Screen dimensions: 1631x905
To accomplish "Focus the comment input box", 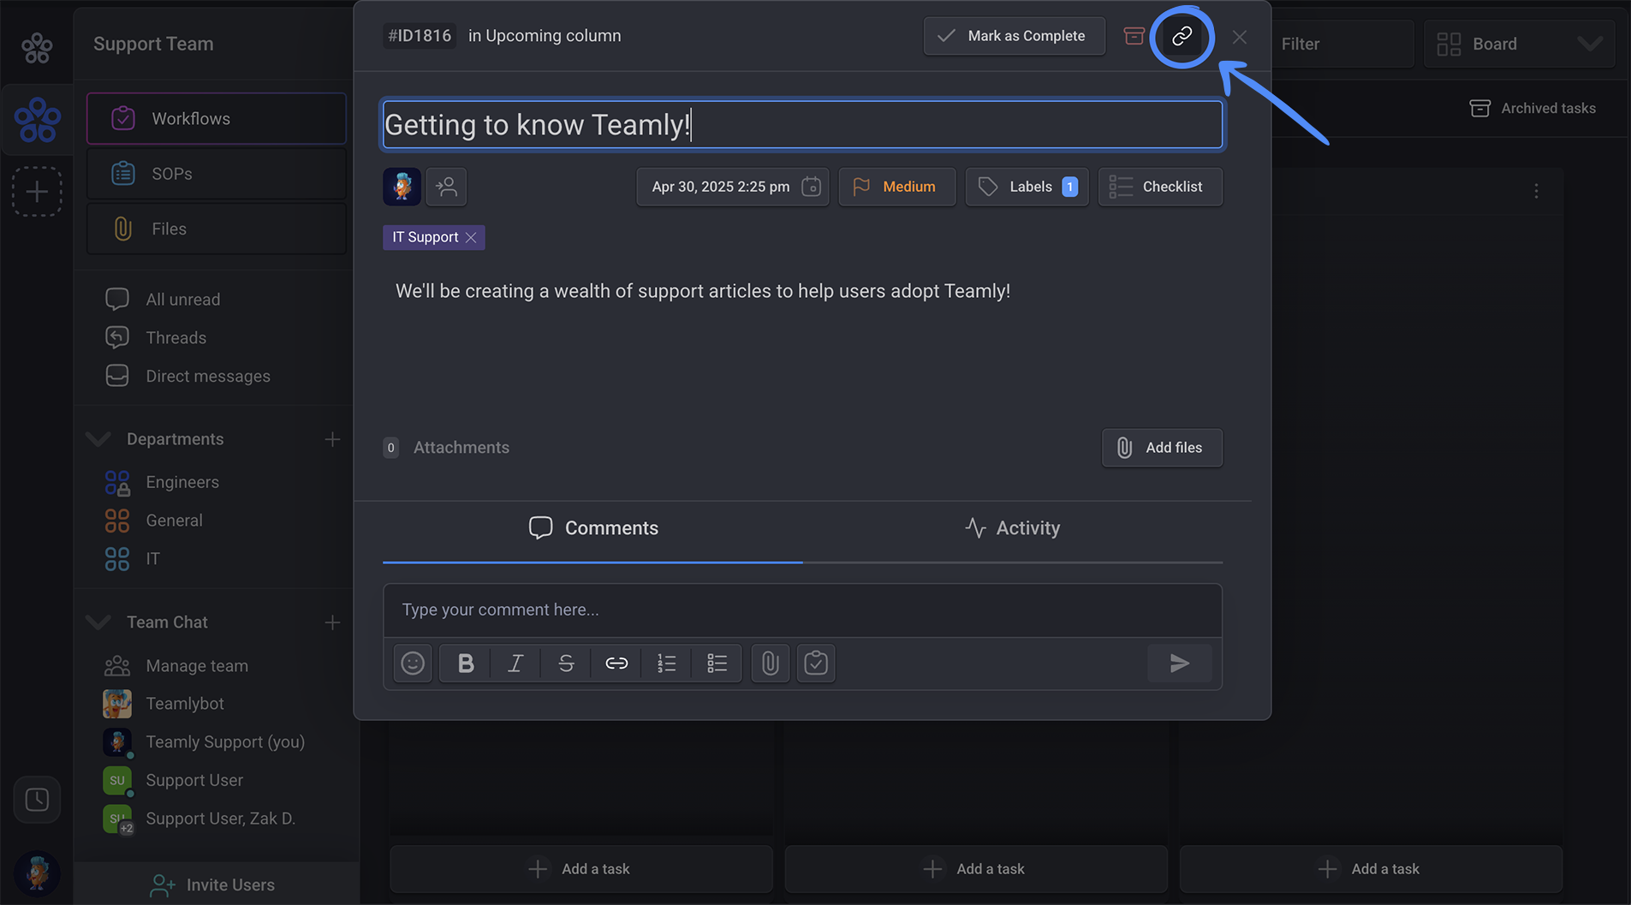I will pyautogui.click(x=802, y=610).
